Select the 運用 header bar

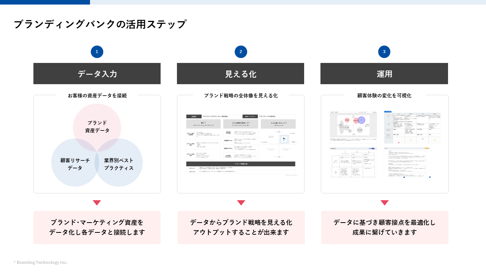coord(384,74)
